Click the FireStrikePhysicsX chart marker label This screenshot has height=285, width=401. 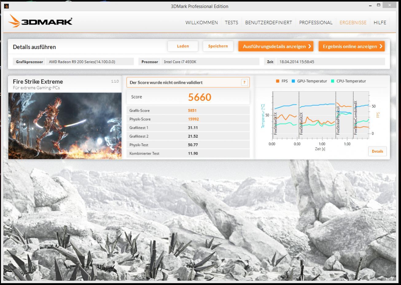(x=338, y=120)
